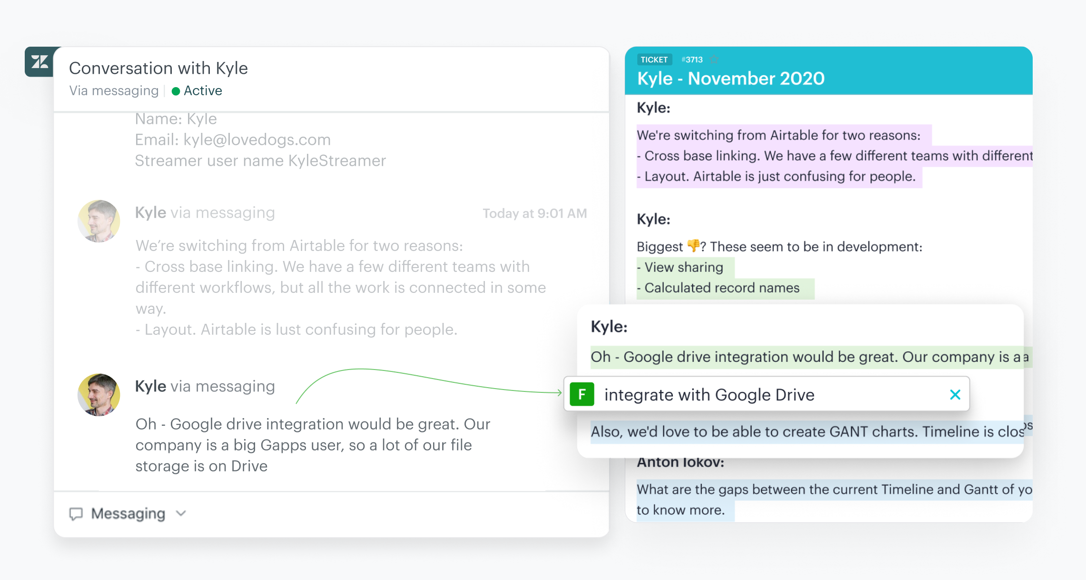Image resolution: width=1086 pixels, height=580 pixels.
Task: Click the Today at 9:01 AM timestamp
Action: tap(535, 213)
